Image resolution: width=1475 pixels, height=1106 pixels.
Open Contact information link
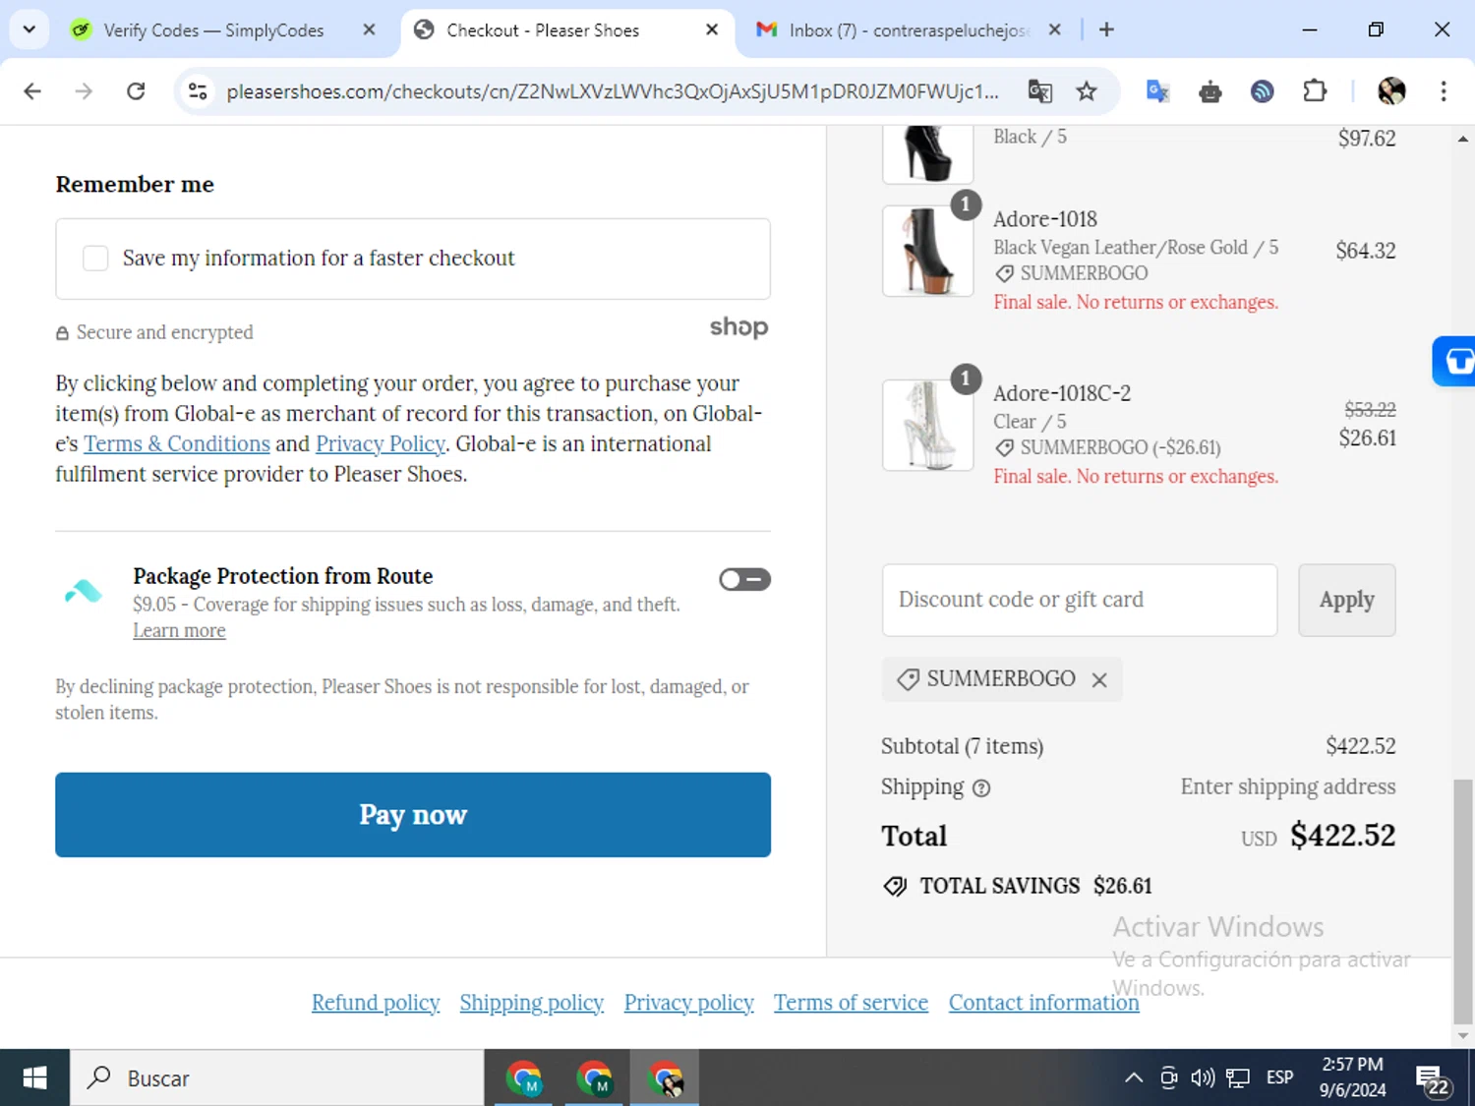coord(1043,1002)
